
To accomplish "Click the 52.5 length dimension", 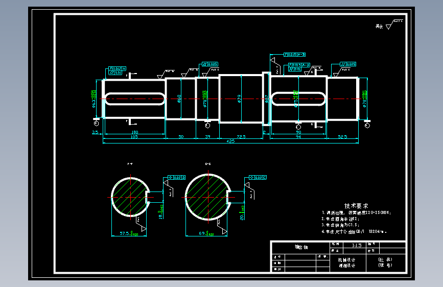I will click(x=342, y=137).
